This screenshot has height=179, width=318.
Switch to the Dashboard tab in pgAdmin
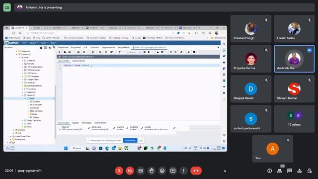[63, 48]
